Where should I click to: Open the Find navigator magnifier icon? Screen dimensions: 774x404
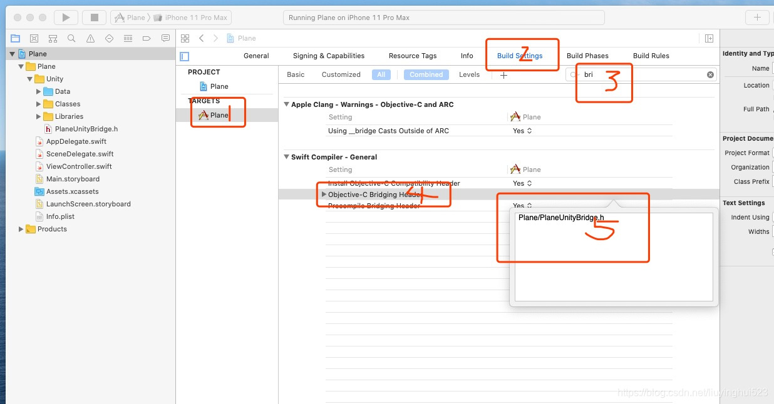click(x=71, y=38)
